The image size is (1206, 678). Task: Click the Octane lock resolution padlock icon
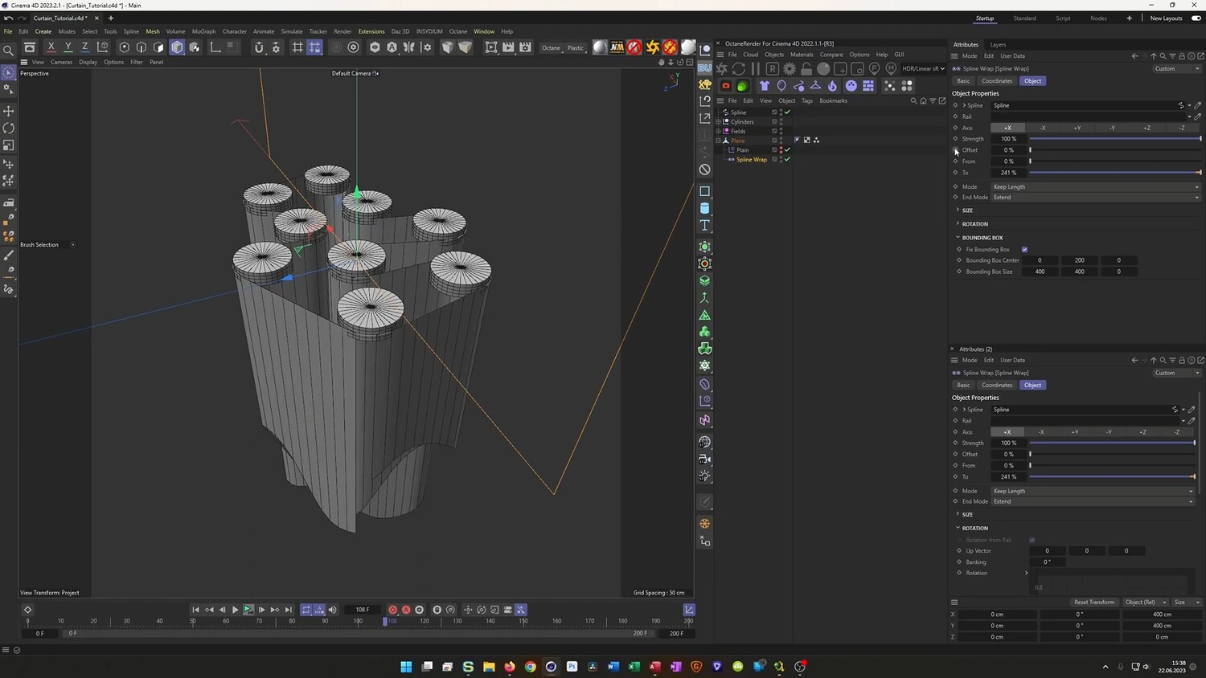click(x=806, y=69)
